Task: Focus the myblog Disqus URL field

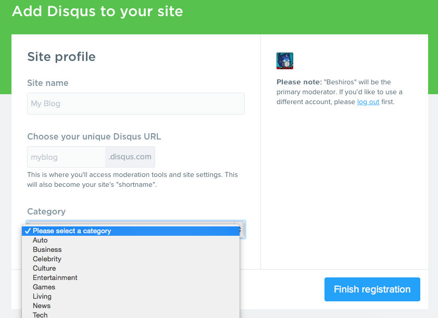Action: coord(66,157)
